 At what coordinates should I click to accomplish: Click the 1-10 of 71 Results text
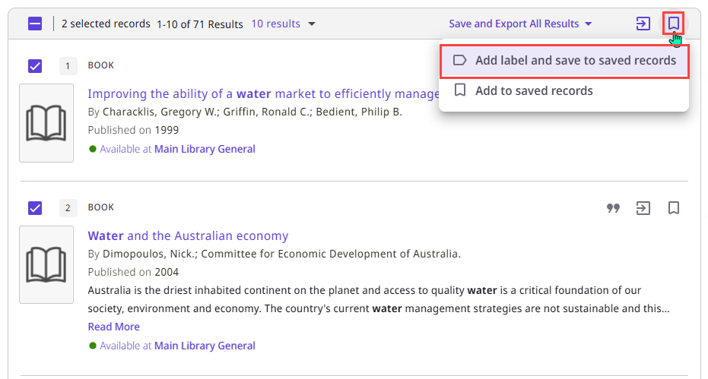pyautogui.click(x=199, y=24)
